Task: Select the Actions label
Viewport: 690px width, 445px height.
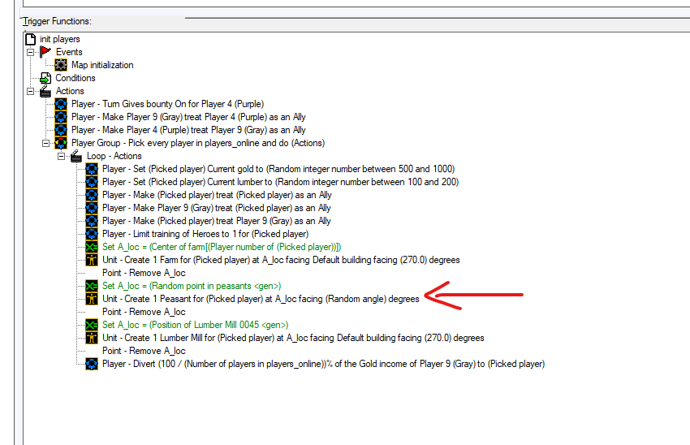Action: point(70,91)
